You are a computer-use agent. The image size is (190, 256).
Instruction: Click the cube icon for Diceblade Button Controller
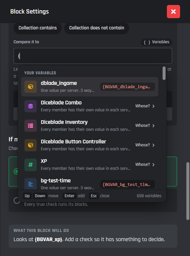pos(30,145)
